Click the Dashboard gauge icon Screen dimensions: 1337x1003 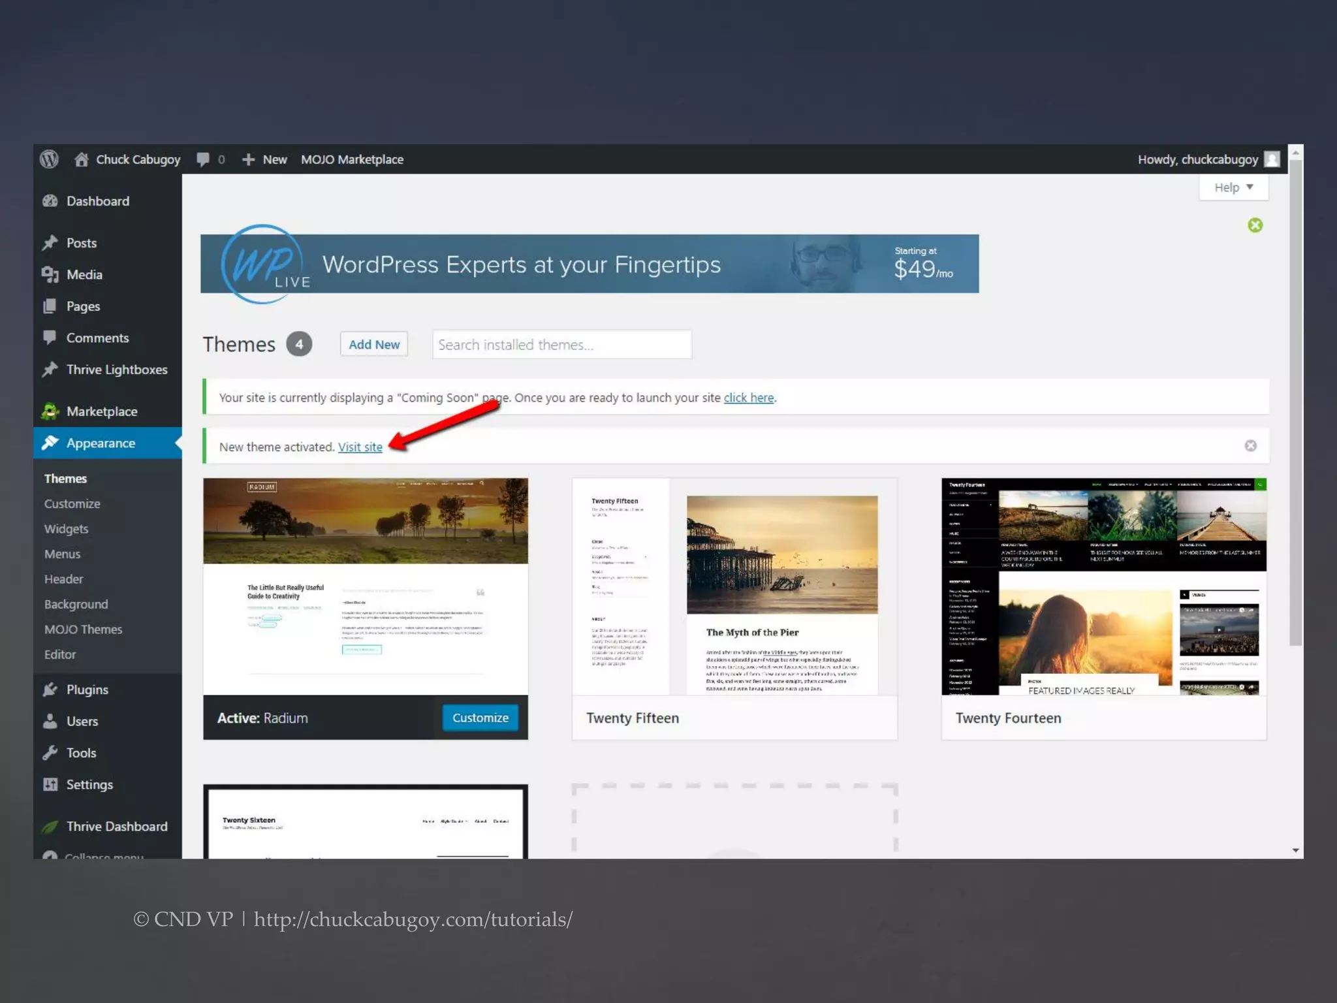pyautogui.click(x=50, y=201)
